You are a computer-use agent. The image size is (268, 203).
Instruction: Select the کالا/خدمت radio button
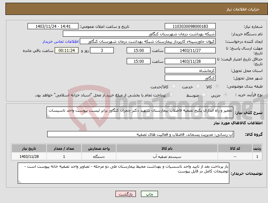click(174, 86)
